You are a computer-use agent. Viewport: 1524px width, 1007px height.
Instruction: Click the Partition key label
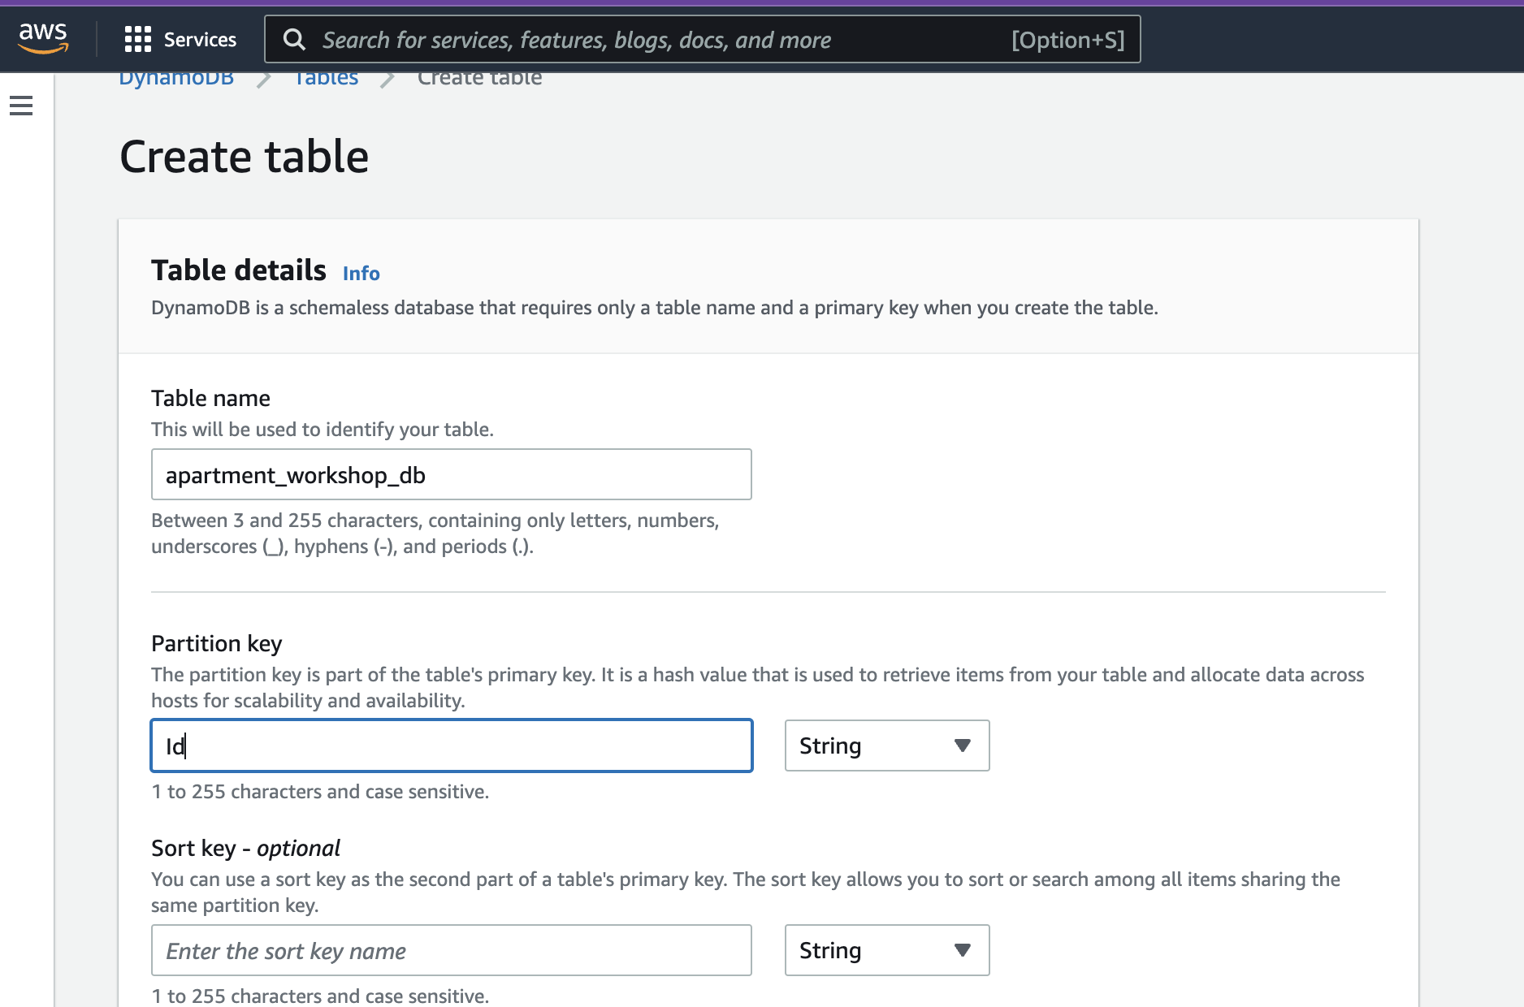[x=217, y=644]
